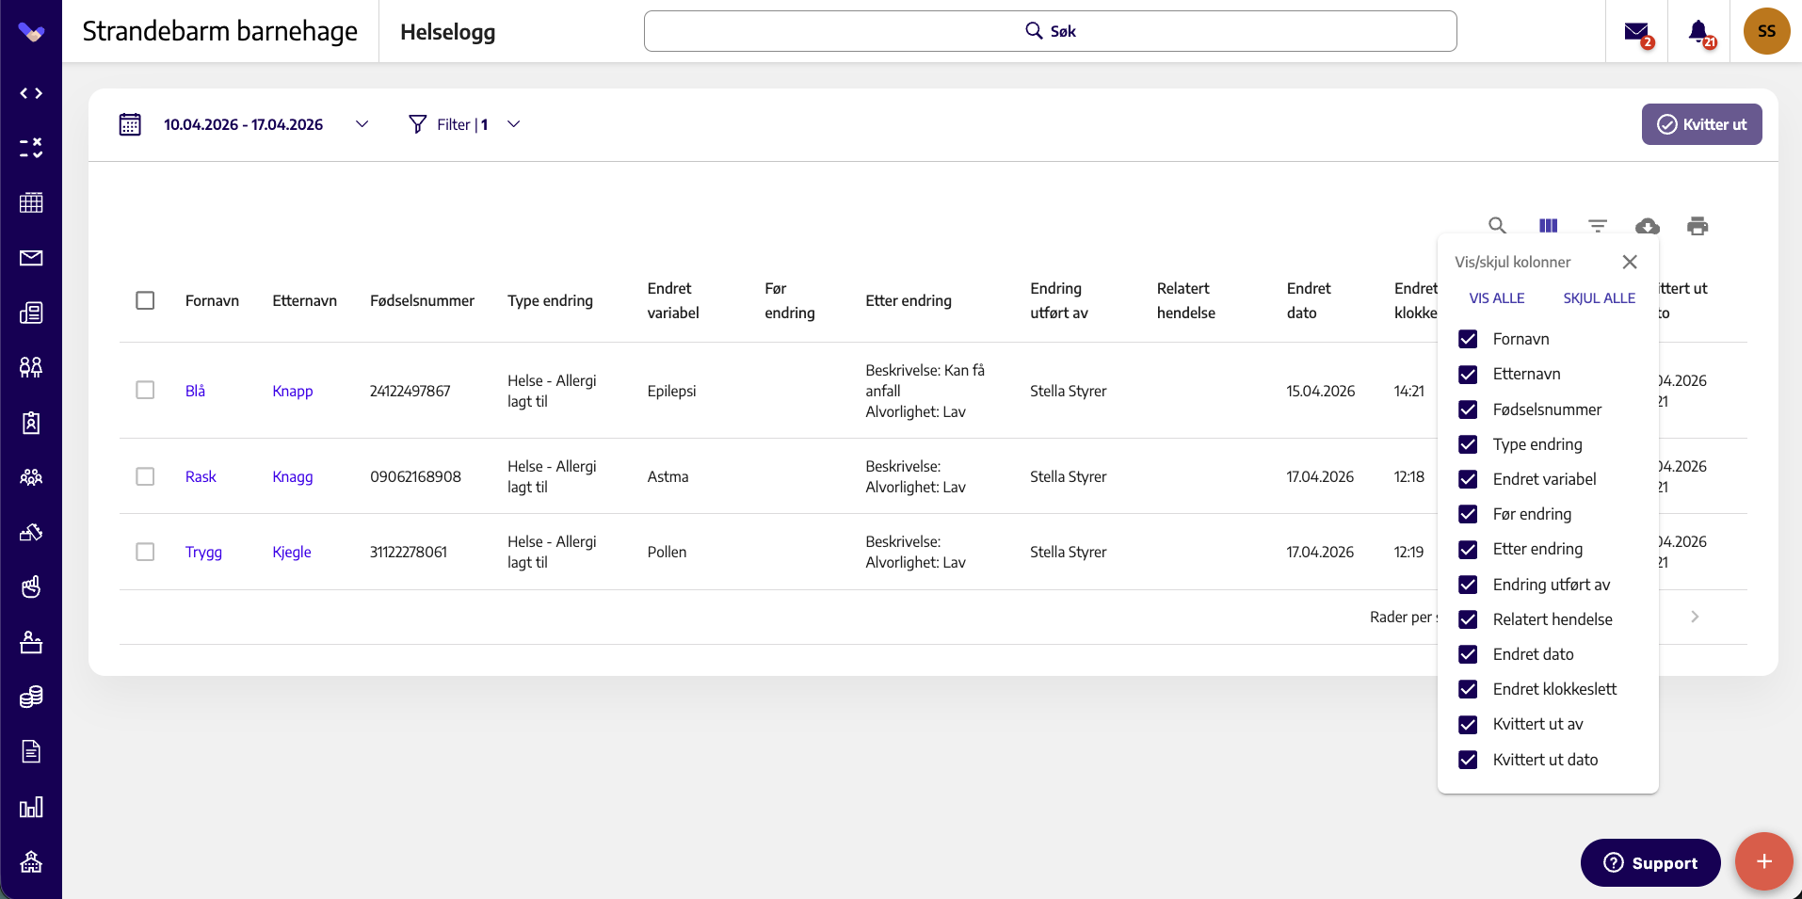Expand the sidebar with the arrows icon

[x=31, y=93]
